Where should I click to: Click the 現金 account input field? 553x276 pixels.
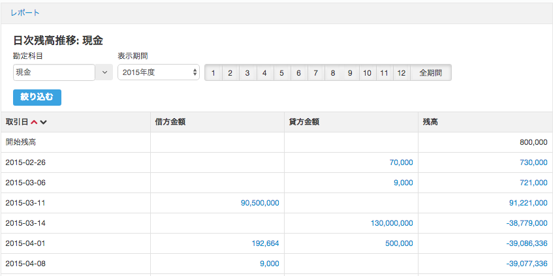[x=54, y=72]
